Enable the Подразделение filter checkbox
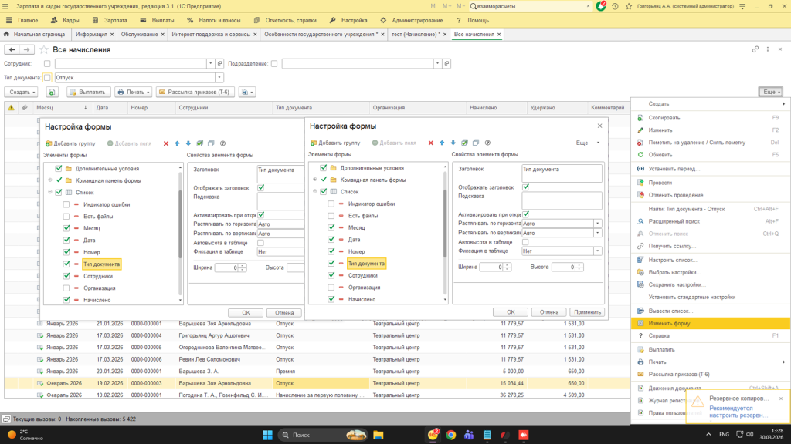The height and width of the screenshot is (444, 791). (x=275, y=63)
